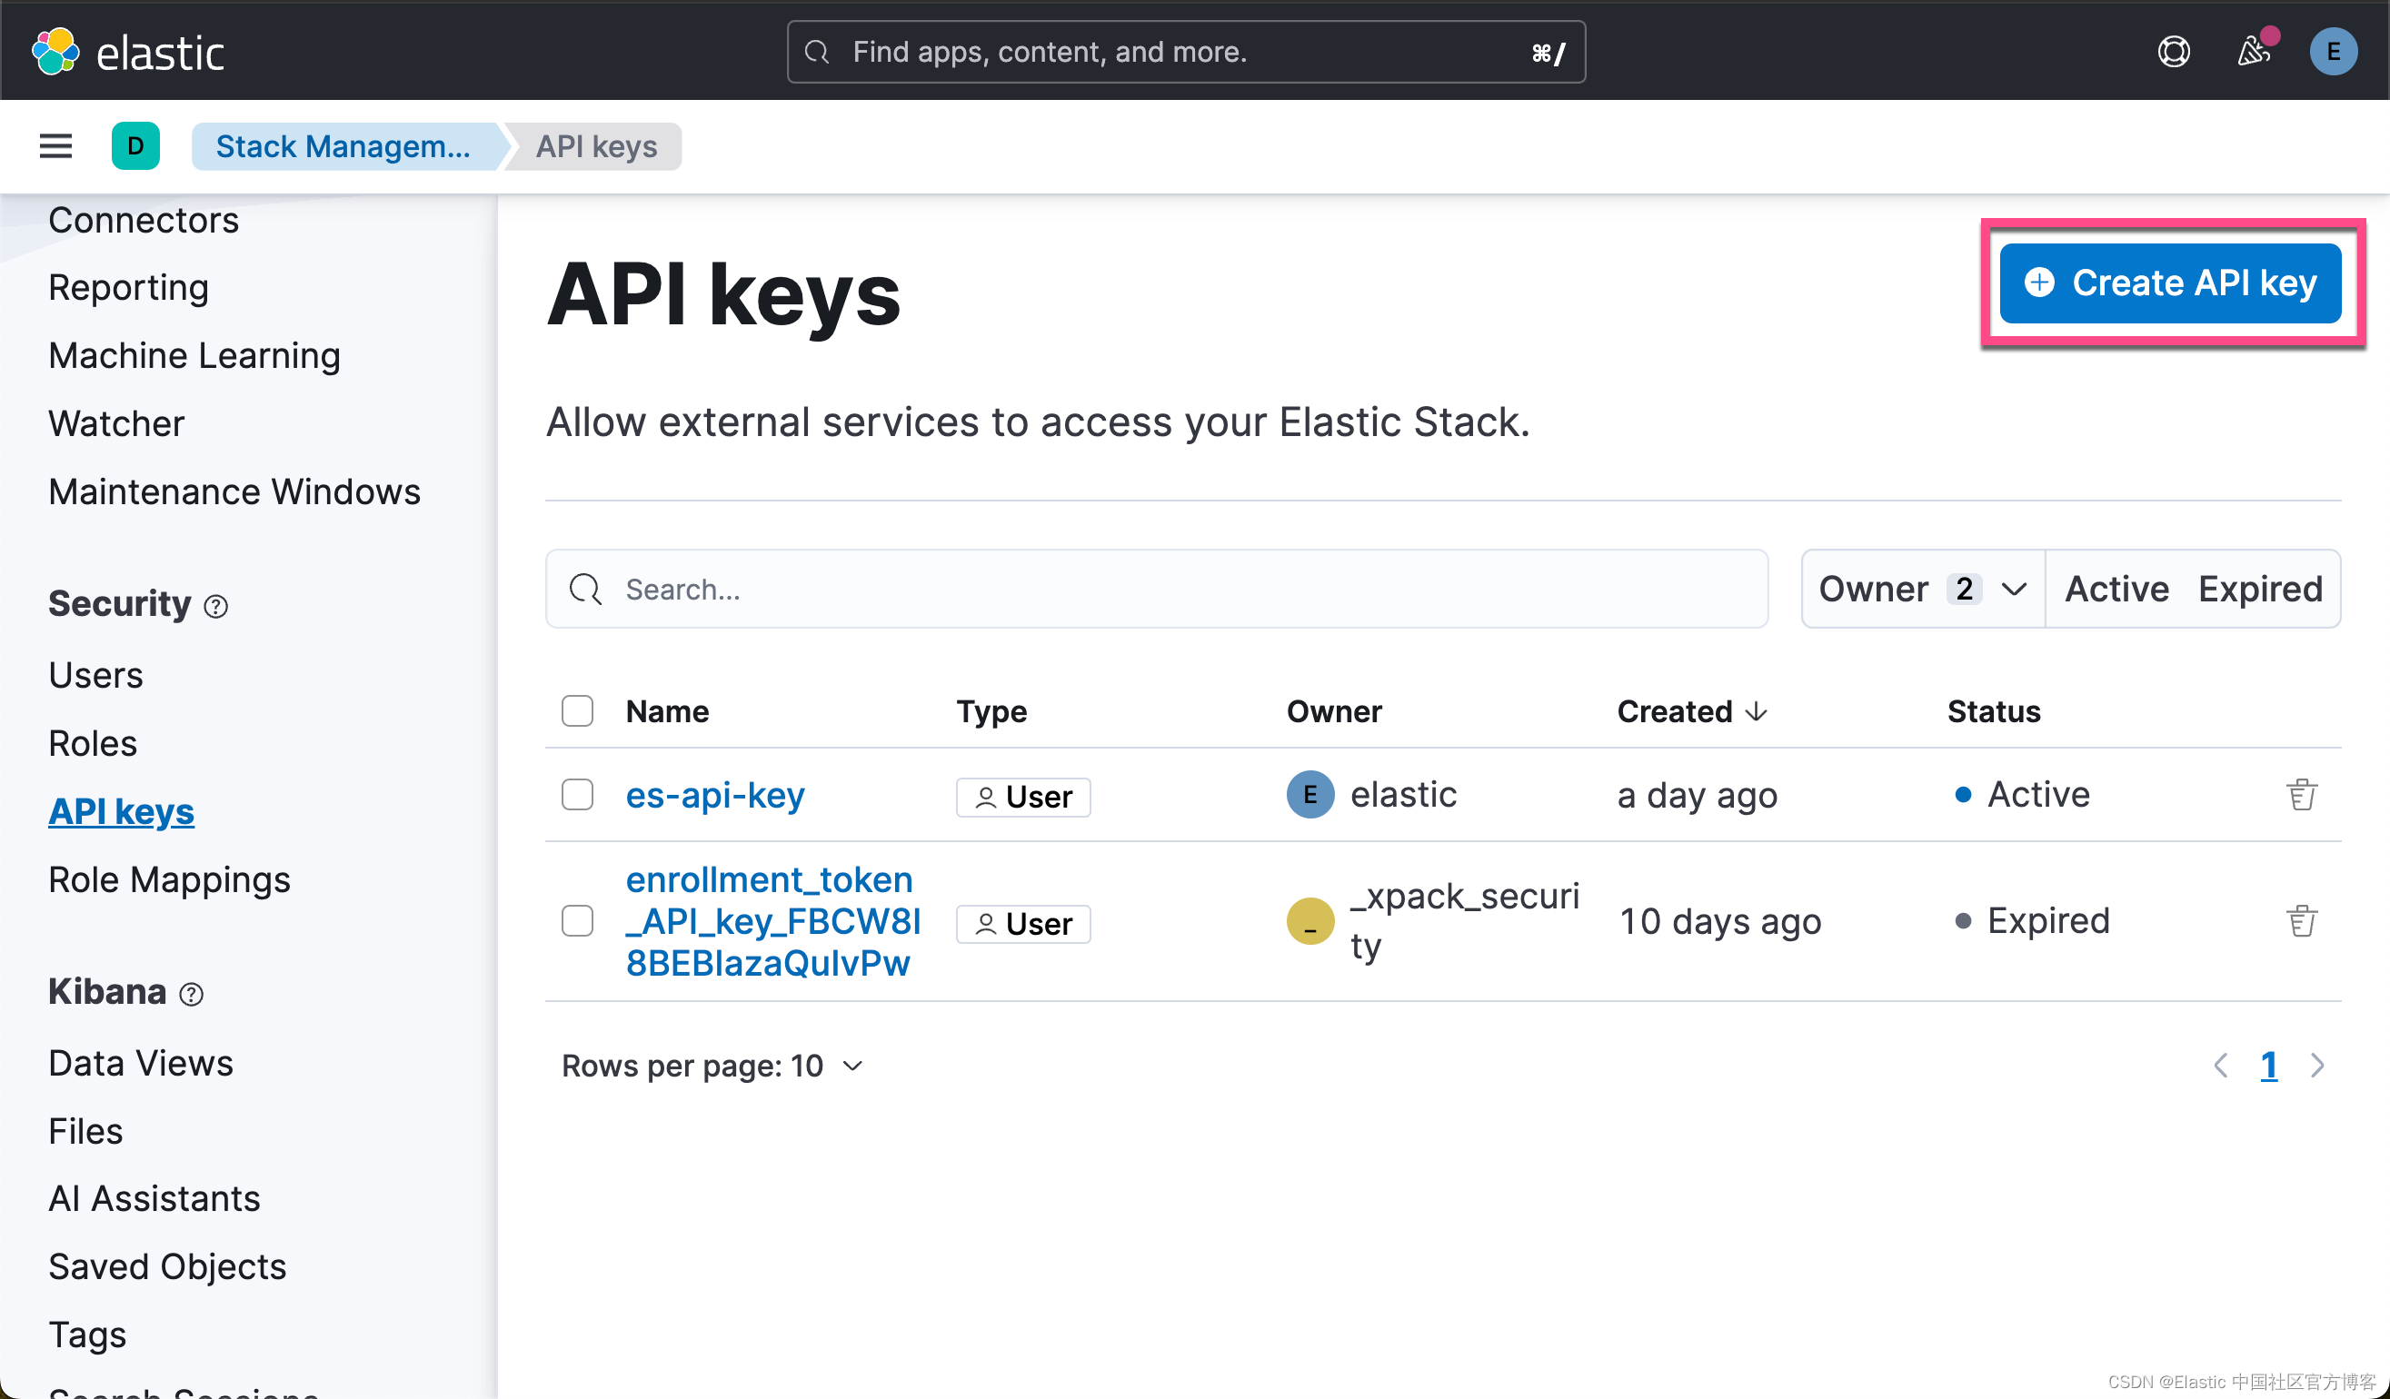Delete the es-api-key row via trash icon
The image size is (2390, 1399).
click(x=2301, y=794)
